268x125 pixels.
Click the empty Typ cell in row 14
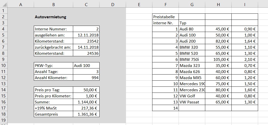tap(192, 108)
